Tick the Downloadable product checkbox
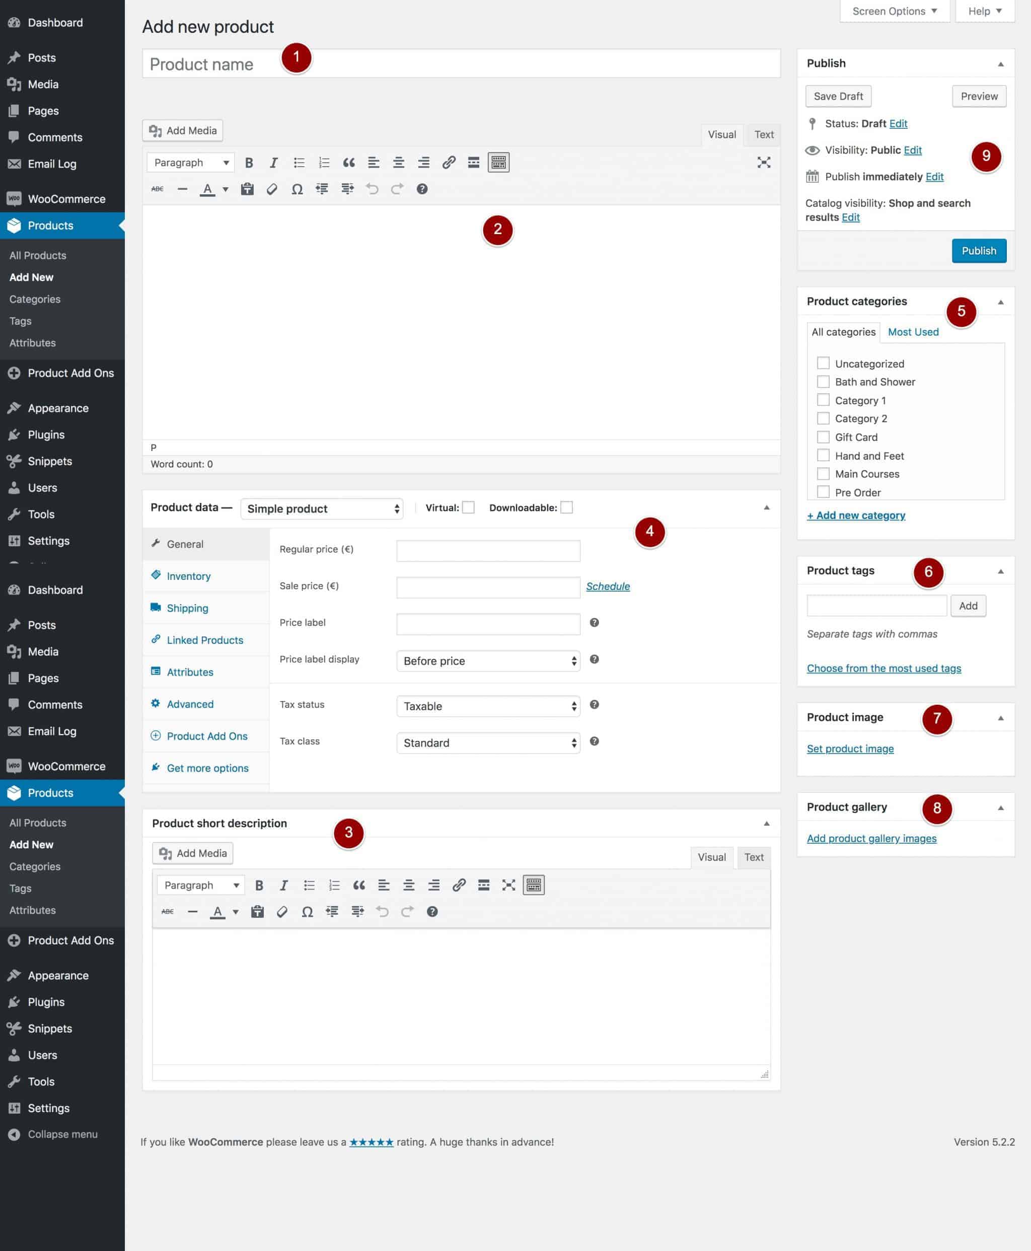 [x=566, y=507]
